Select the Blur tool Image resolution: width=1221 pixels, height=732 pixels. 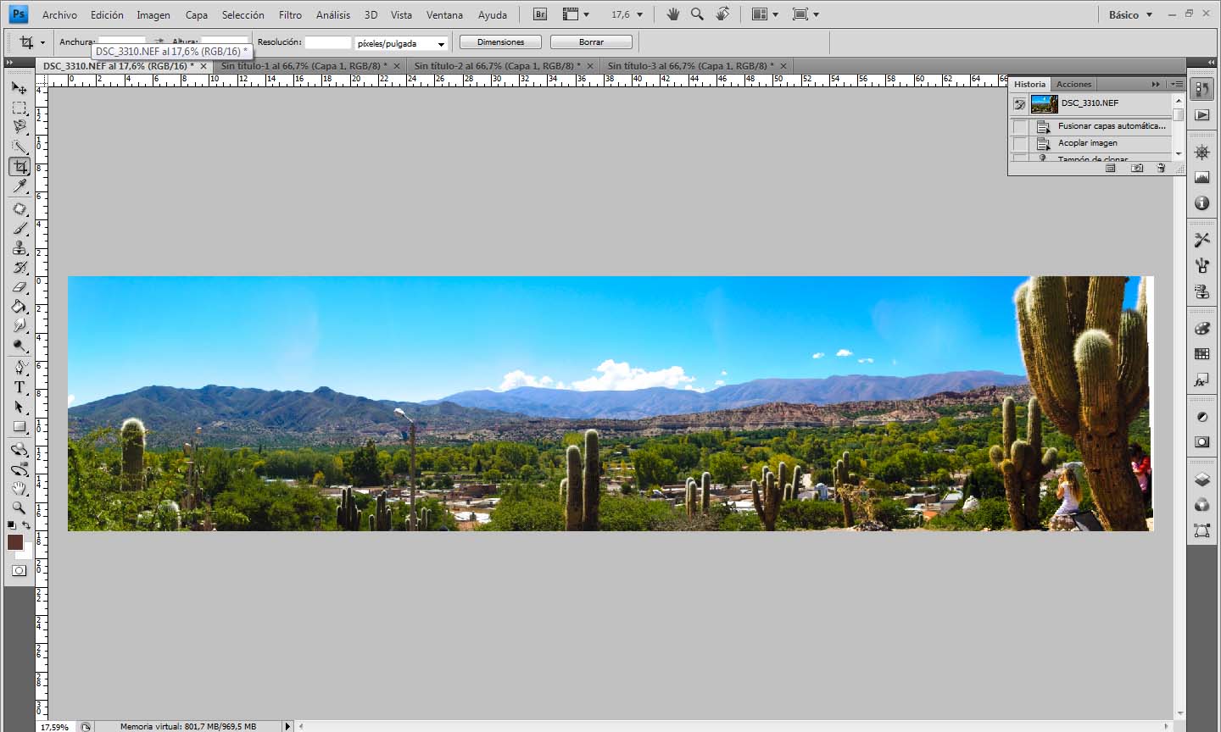pyautogui.click(x=20, y=325)
